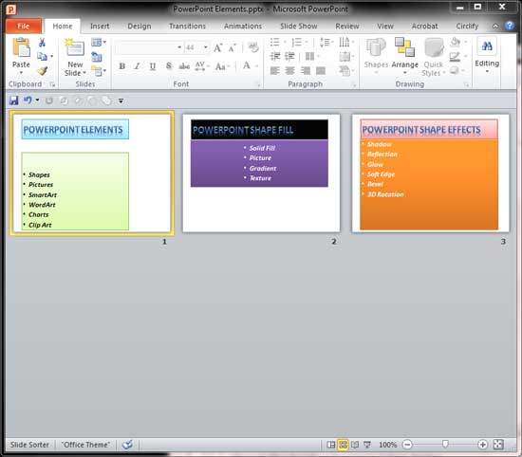Toggle Justify text alignment

pyautogui.click(x=321, y=70)
